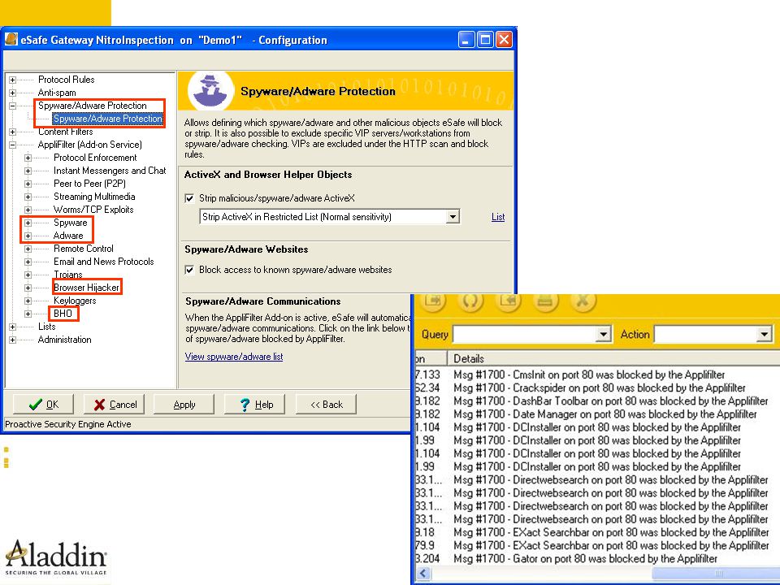This screenshot has height=585, width=780.
Task: Select the Gator blocked log entry
Action: coord(585,559)
